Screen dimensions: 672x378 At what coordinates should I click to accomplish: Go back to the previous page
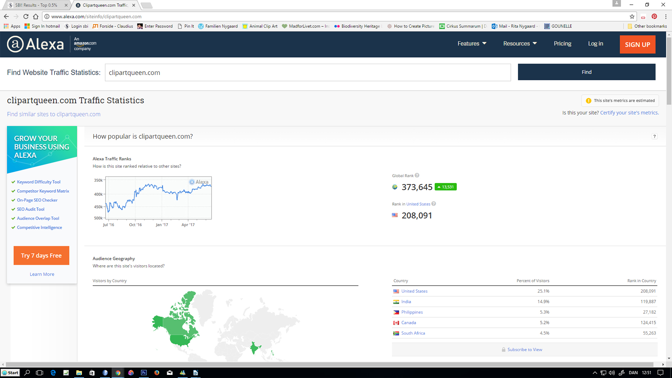click(6, 16)
